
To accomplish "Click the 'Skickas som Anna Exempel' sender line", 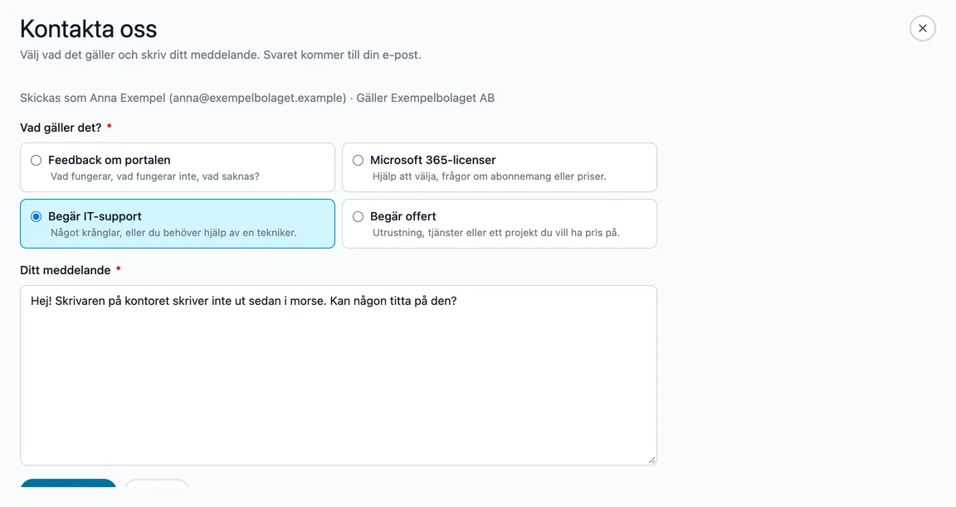I will (x=256, y=98).
